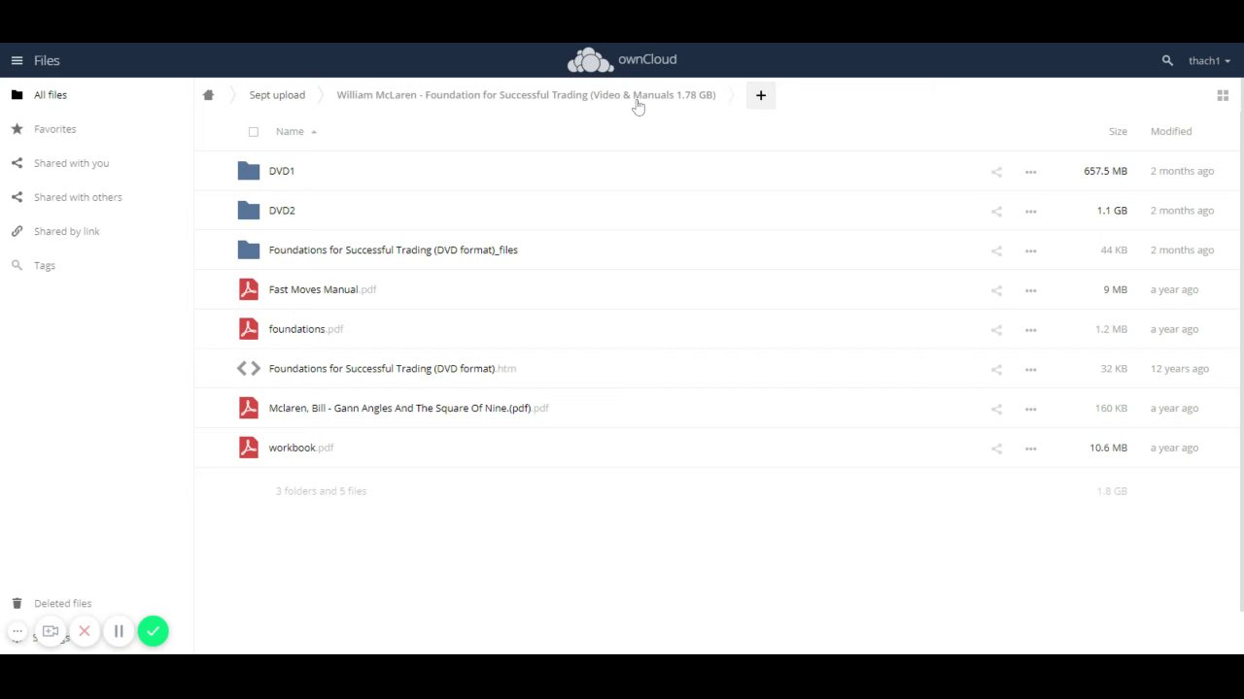The height and width of the screenshot is (699, 1244).
Task: Click the DVD2 folder icon
Action: 249,211
